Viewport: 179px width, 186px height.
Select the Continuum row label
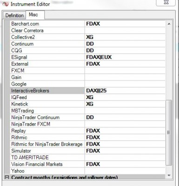47,44
